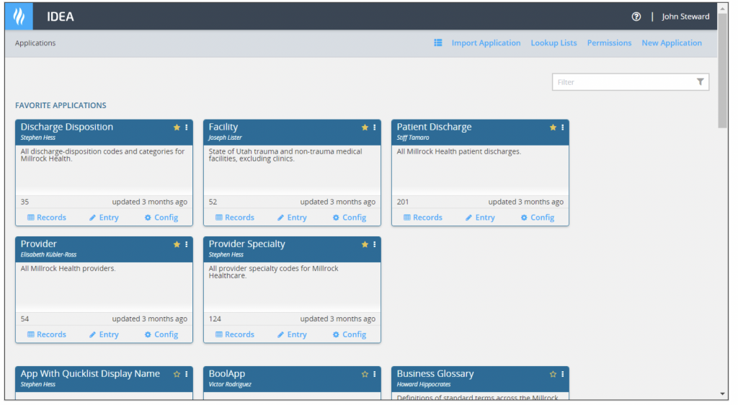Favorite BoolApp with its star
Viewport: 738px width, 405px height.
click(364, 375)
